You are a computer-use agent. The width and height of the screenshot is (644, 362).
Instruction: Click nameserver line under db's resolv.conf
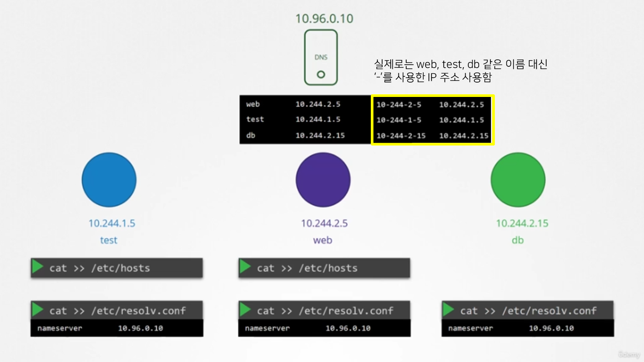(x=527, y=328)
